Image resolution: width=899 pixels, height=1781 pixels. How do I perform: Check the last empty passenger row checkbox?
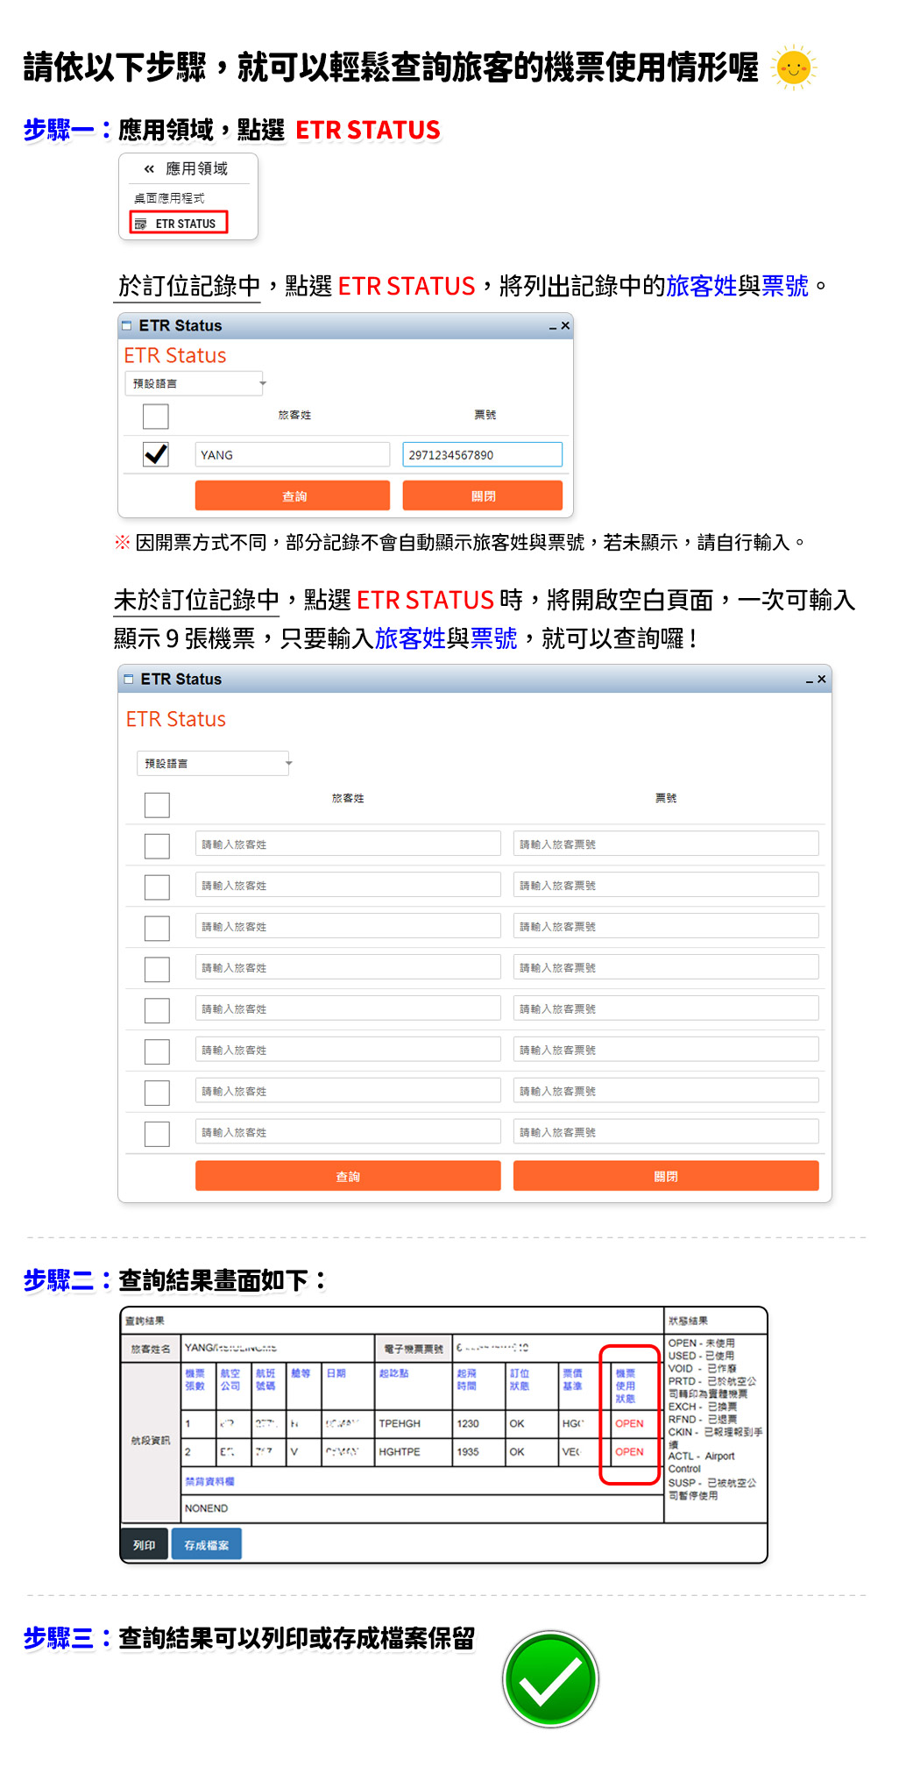pos(157,1134)
